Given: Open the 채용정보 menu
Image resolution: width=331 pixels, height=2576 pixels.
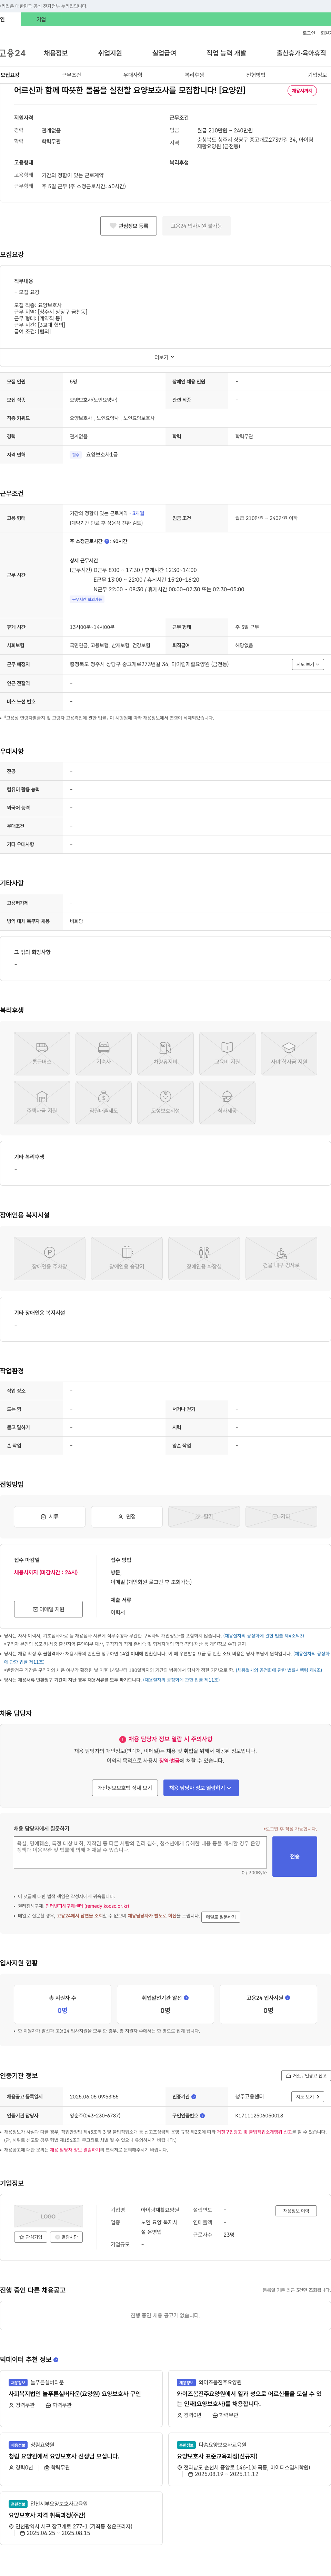Looking at the screenshot, I should [x=56, y=53].
